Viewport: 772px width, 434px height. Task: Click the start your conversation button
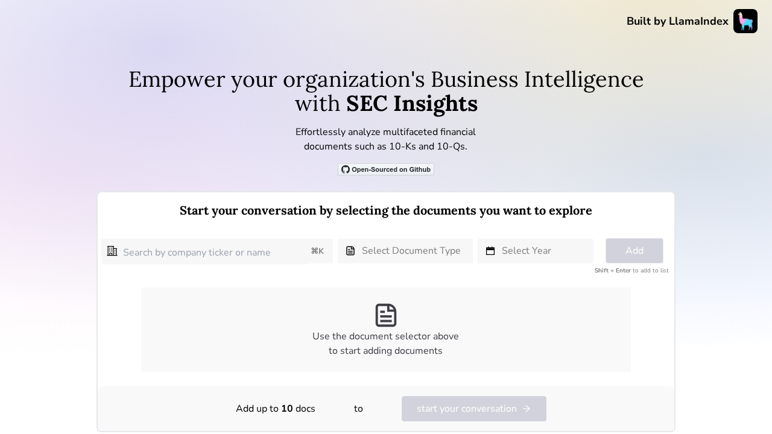click(x=474, y=409)
